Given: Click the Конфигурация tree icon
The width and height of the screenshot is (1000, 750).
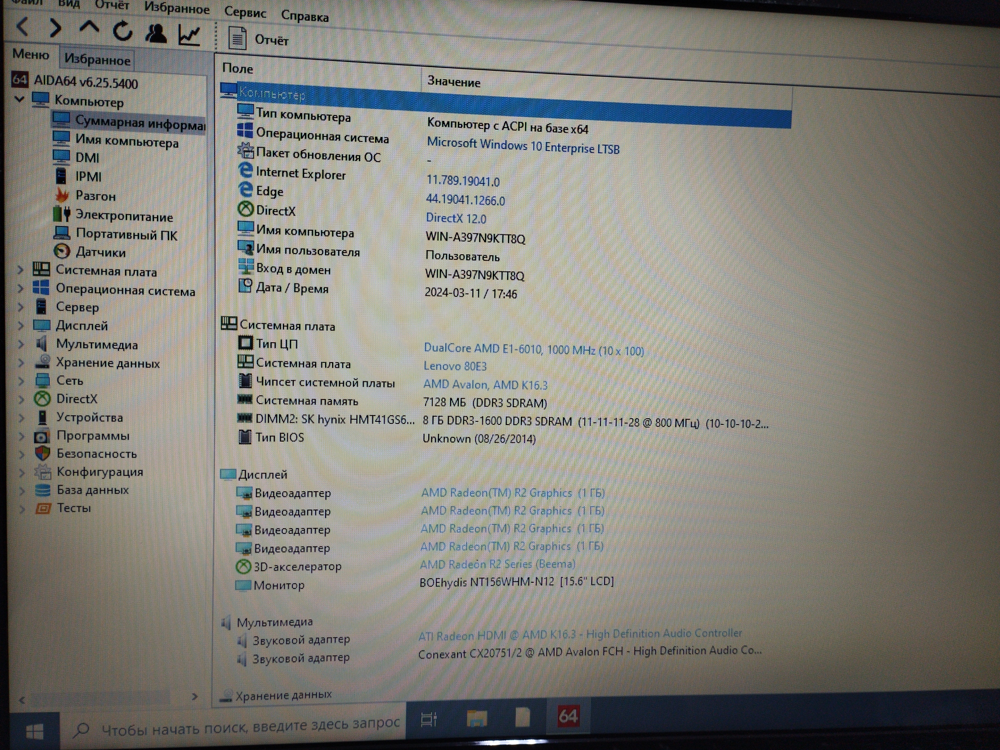Looking at the screenshot, I should click(43, 472).
